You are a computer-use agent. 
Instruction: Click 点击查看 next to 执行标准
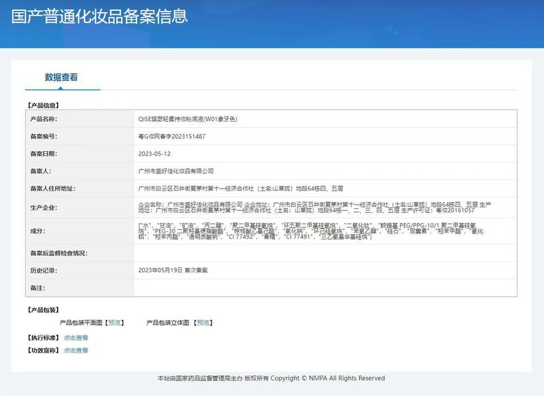pyautogui.click(x=76, y=337)
